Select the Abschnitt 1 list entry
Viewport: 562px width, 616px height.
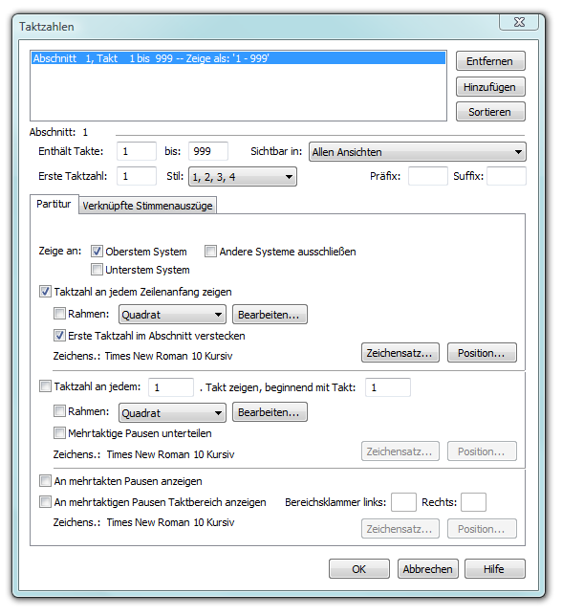(x=239, y=58)
